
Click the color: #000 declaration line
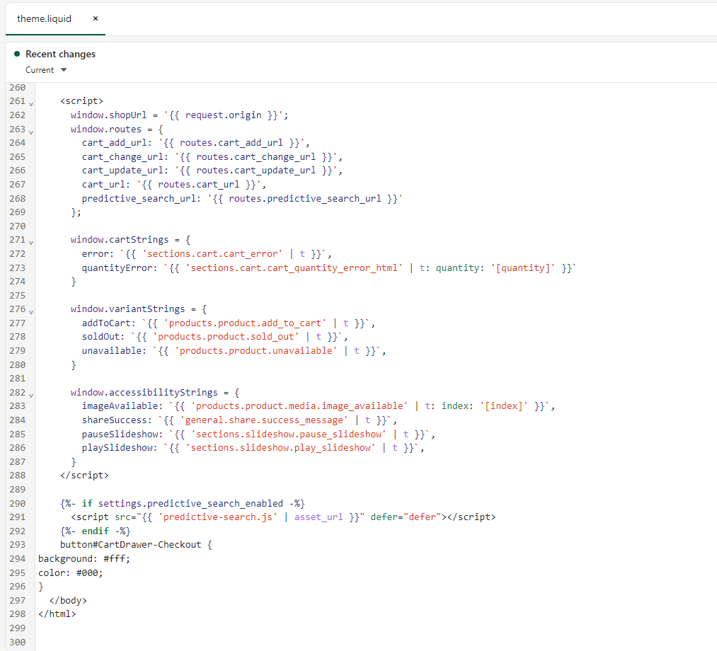[70, 573]
